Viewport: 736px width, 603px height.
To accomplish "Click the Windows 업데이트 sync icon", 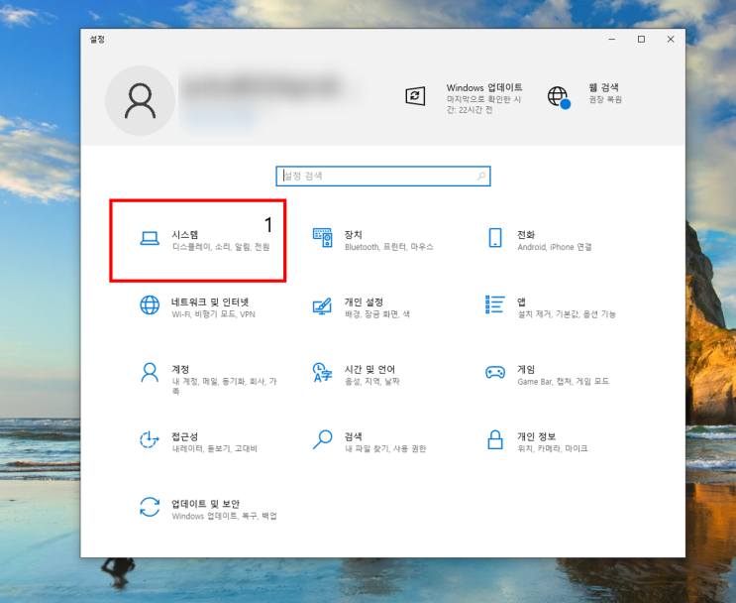I will [x=415, y=96].
